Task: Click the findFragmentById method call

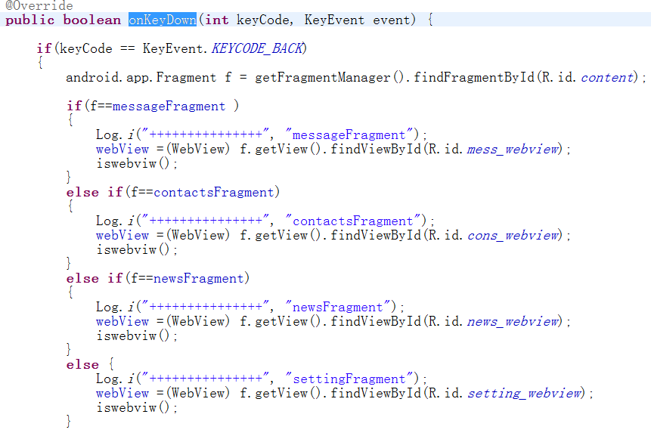Action: (474, 78)
